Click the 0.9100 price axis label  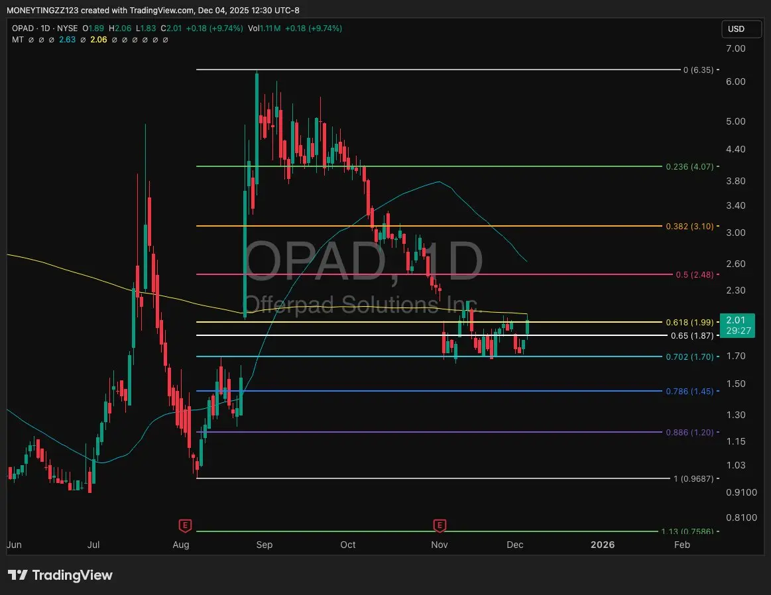click(741, 492)
